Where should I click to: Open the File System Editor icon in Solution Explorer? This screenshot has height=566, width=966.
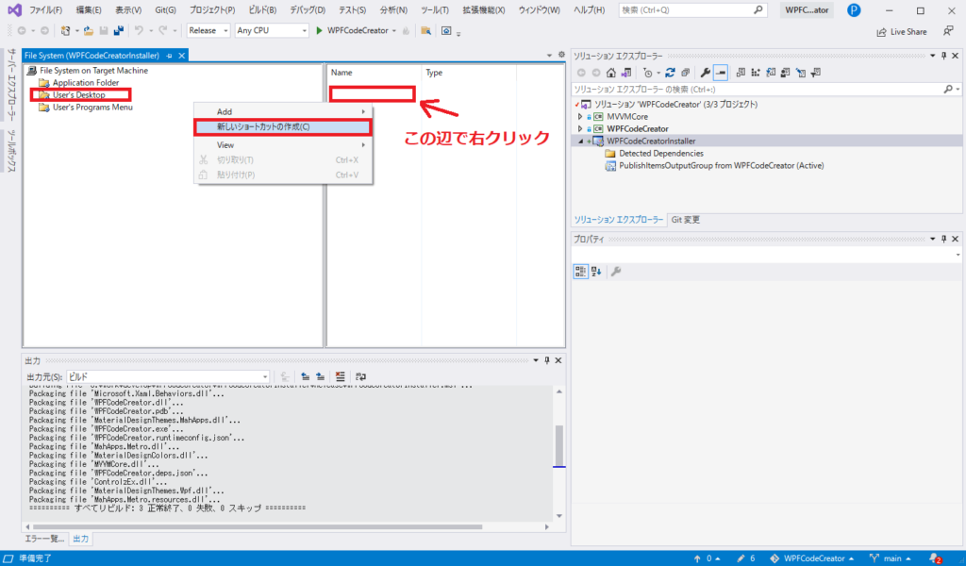click(741, 73)
